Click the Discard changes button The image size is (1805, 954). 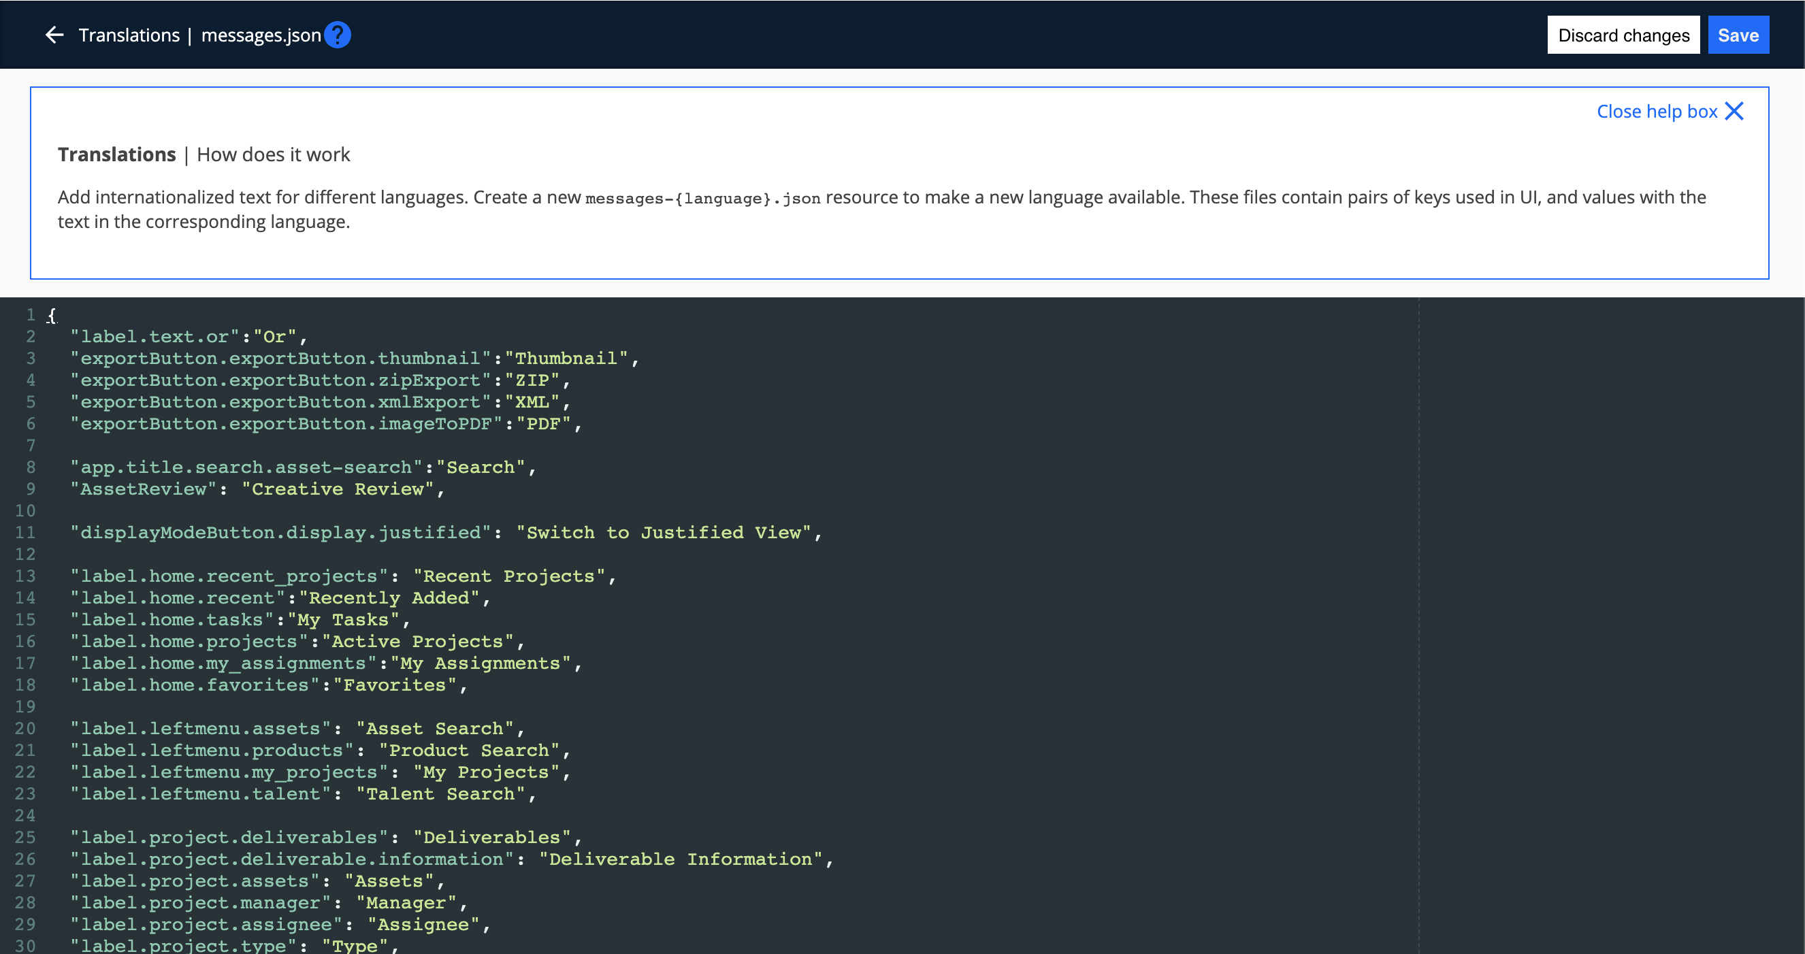(x=1623, y=35)
